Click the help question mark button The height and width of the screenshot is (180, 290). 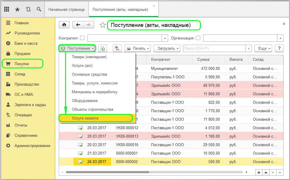click(x=279, y=48)
